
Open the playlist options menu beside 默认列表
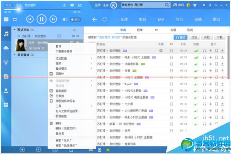(x=75, y=30)
